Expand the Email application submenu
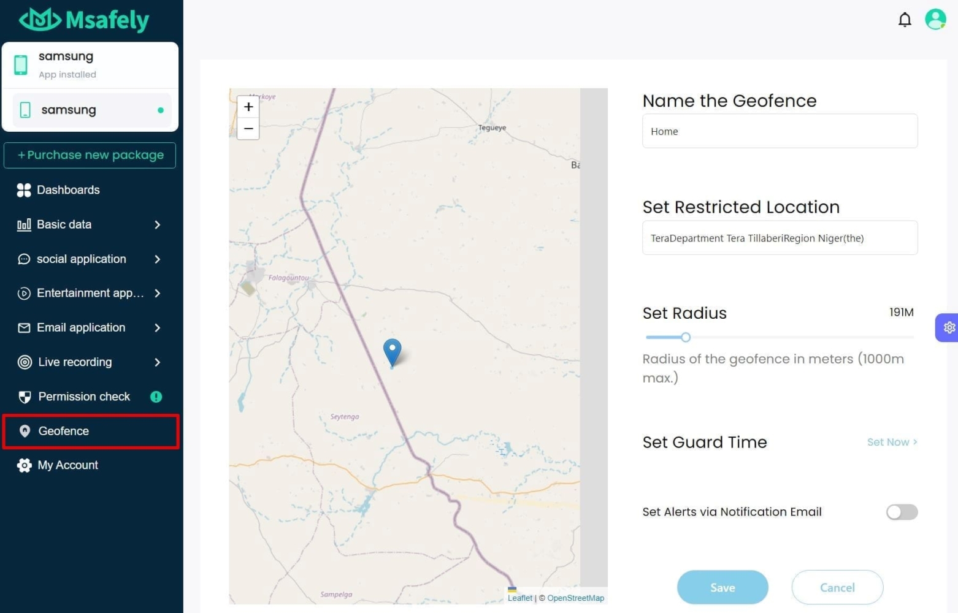Screen dimensions: 958x613 [90, 327]
